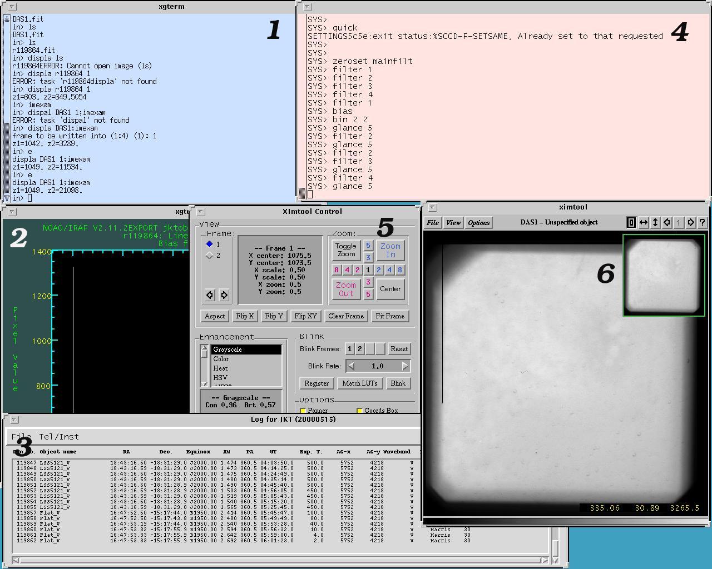Image resolution: width=712 pixels, height=569 pixels.
Task: Click the Zoom In button
Action: click(x=390, y=250)
